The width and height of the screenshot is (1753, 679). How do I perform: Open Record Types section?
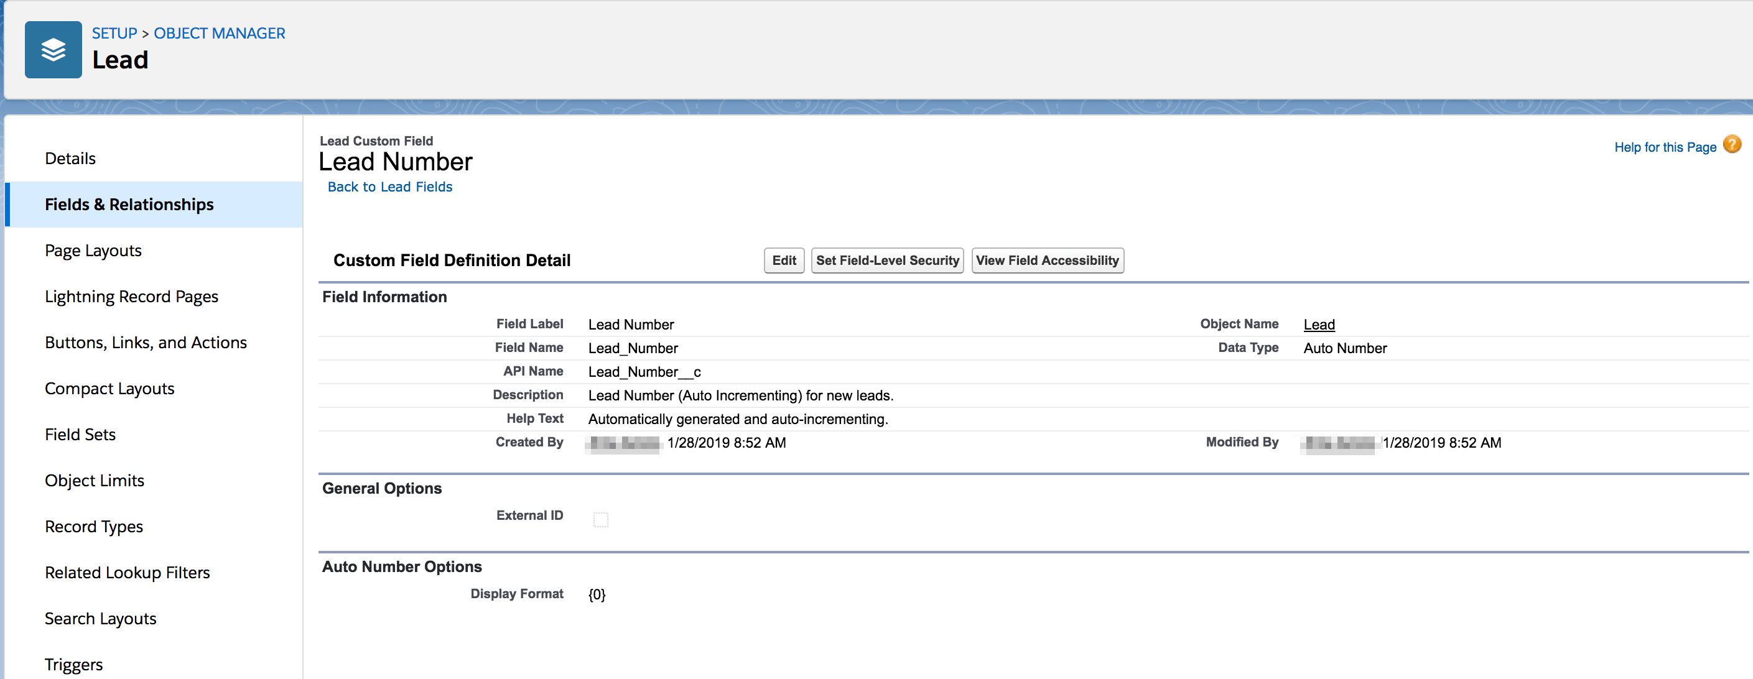tap(94, 527)
